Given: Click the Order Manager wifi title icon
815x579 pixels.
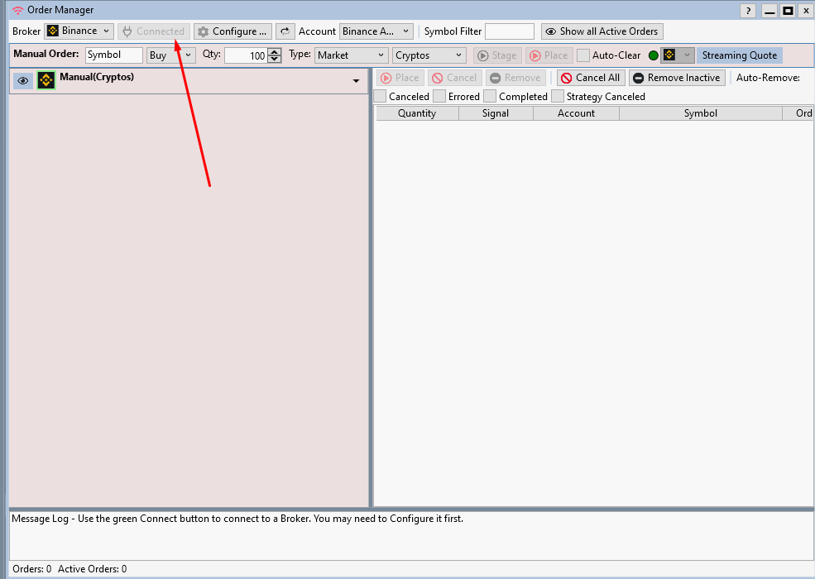Looking at the screenshot, I should (17, 10).
